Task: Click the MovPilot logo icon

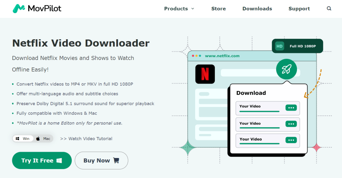Action: click(x=19, y=9)
